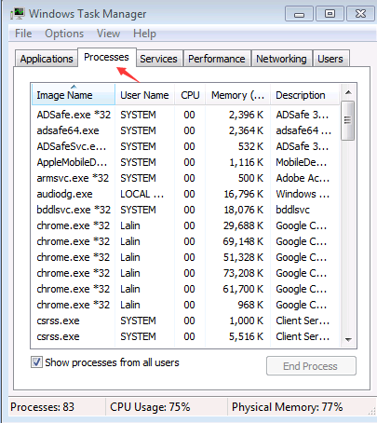Switch to the Services tab

[158, 59]
